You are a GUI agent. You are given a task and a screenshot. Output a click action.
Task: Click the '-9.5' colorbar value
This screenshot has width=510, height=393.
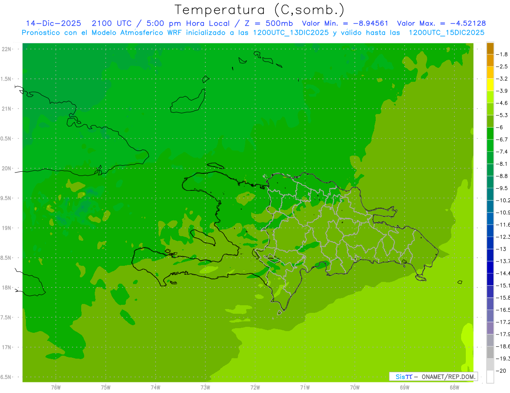coord(502,188)
